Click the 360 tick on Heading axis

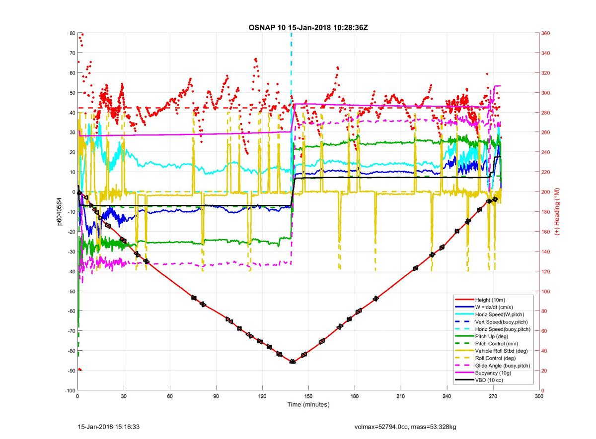(546, 33)
